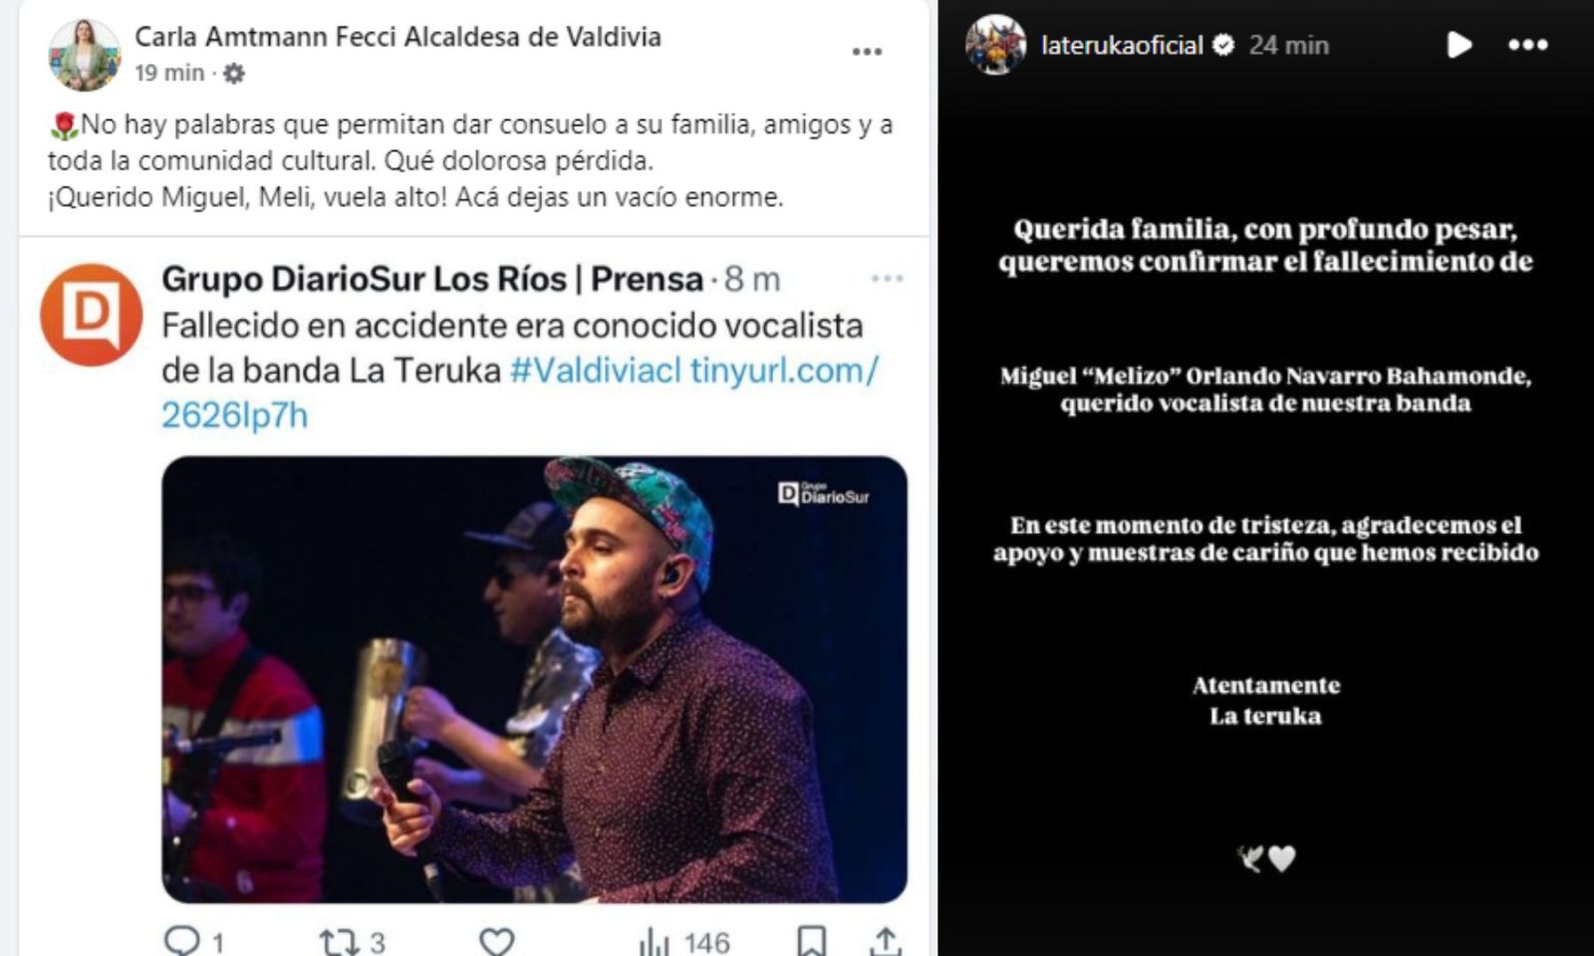Viewport: 1594px width, 956px height.
Task: Click Carla Amtmann Fecci page name
Action: click(x=398, y=37)
